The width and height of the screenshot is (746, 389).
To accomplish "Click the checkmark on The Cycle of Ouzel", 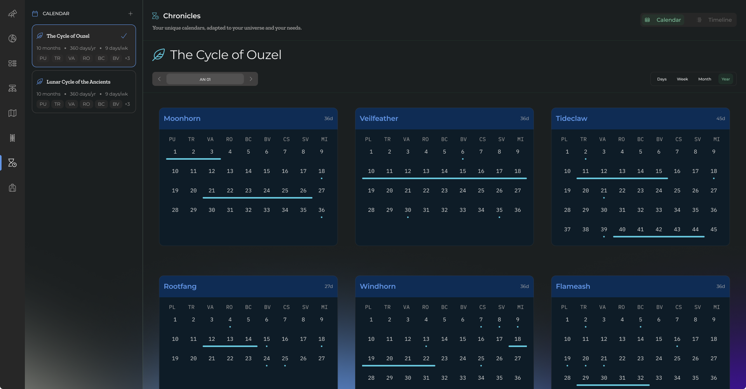I will pos(124,36).
